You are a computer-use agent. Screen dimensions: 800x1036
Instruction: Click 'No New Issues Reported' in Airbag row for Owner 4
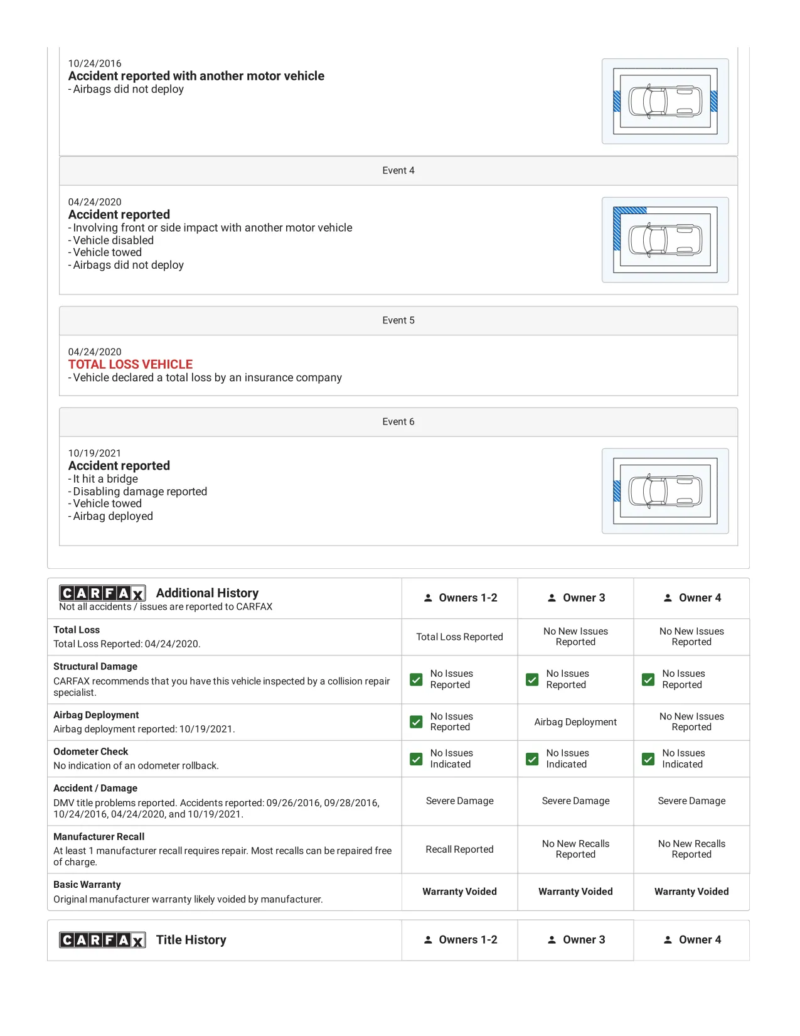pos(692,722)
